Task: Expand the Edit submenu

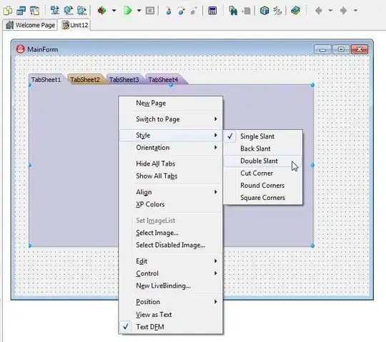Action: point(171,261)
